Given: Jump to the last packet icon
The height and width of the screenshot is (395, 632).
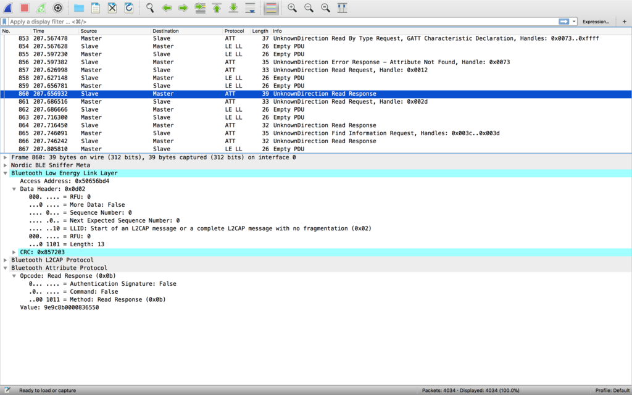Looking at the screenshot, I should [233, 8].
